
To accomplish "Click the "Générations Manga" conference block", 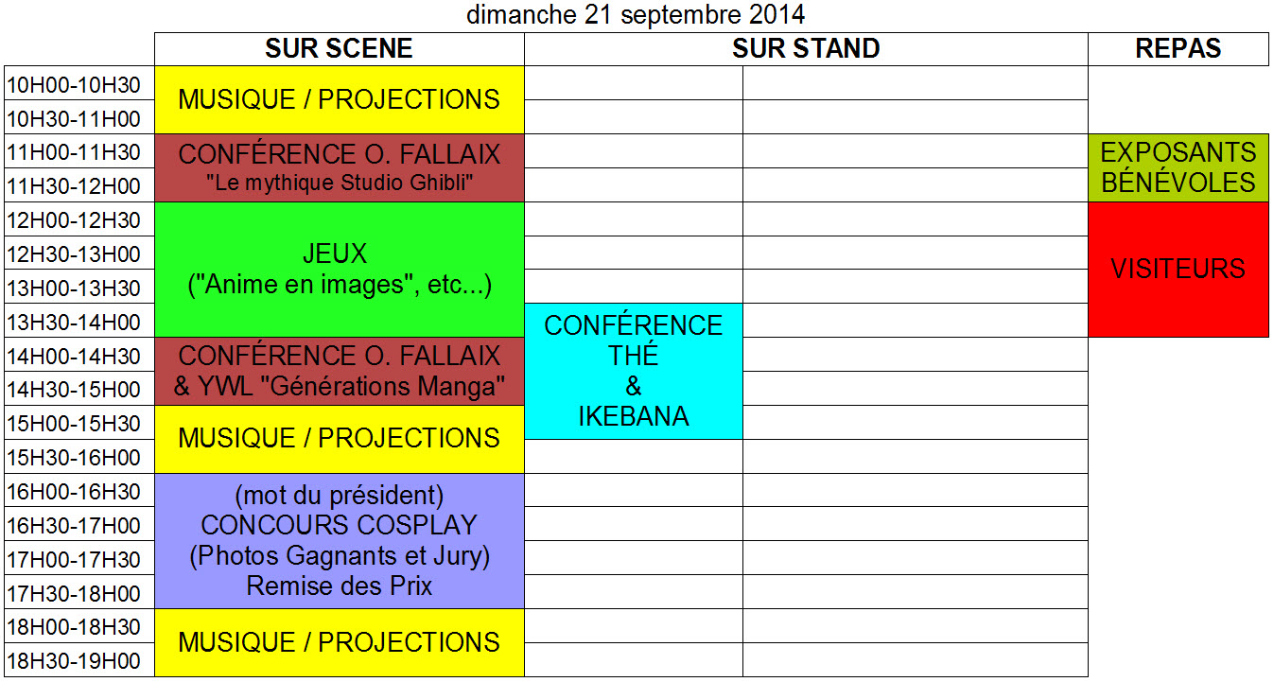I will 339,371.
